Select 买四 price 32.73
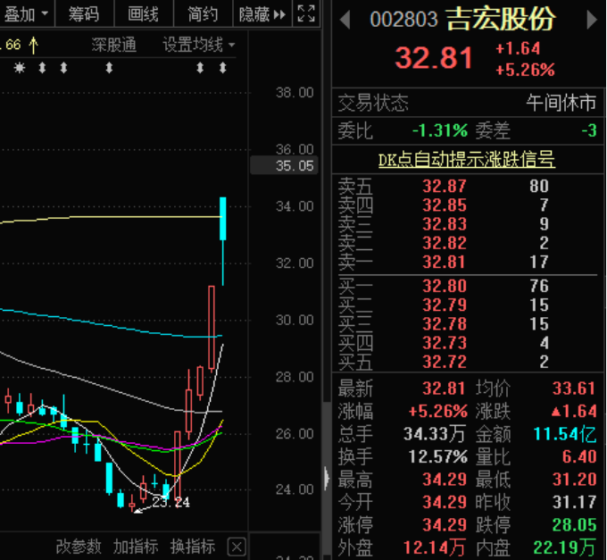The image size is (607, 560). click(x=445, y=343)
